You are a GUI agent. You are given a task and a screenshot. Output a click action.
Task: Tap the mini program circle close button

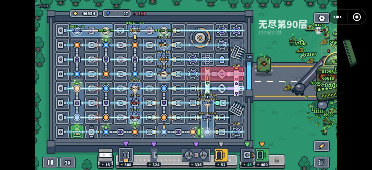click(356, 17)
